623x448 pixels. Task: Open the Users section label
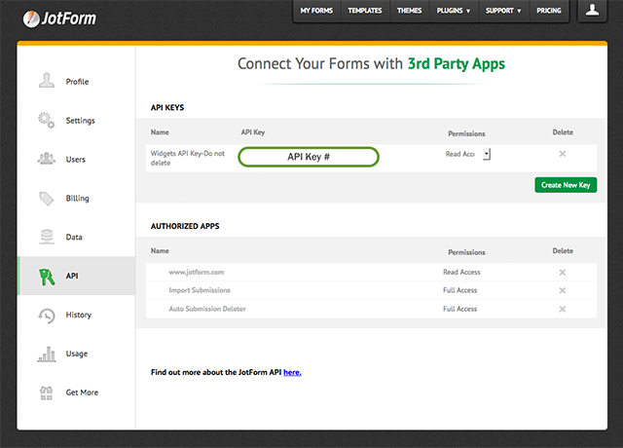click(76, 160)
